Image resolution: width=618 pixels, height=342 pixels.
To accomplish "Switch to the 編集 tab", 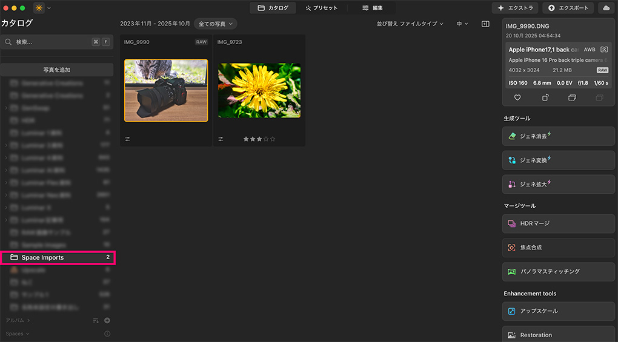I will click(x=373, y=8).
